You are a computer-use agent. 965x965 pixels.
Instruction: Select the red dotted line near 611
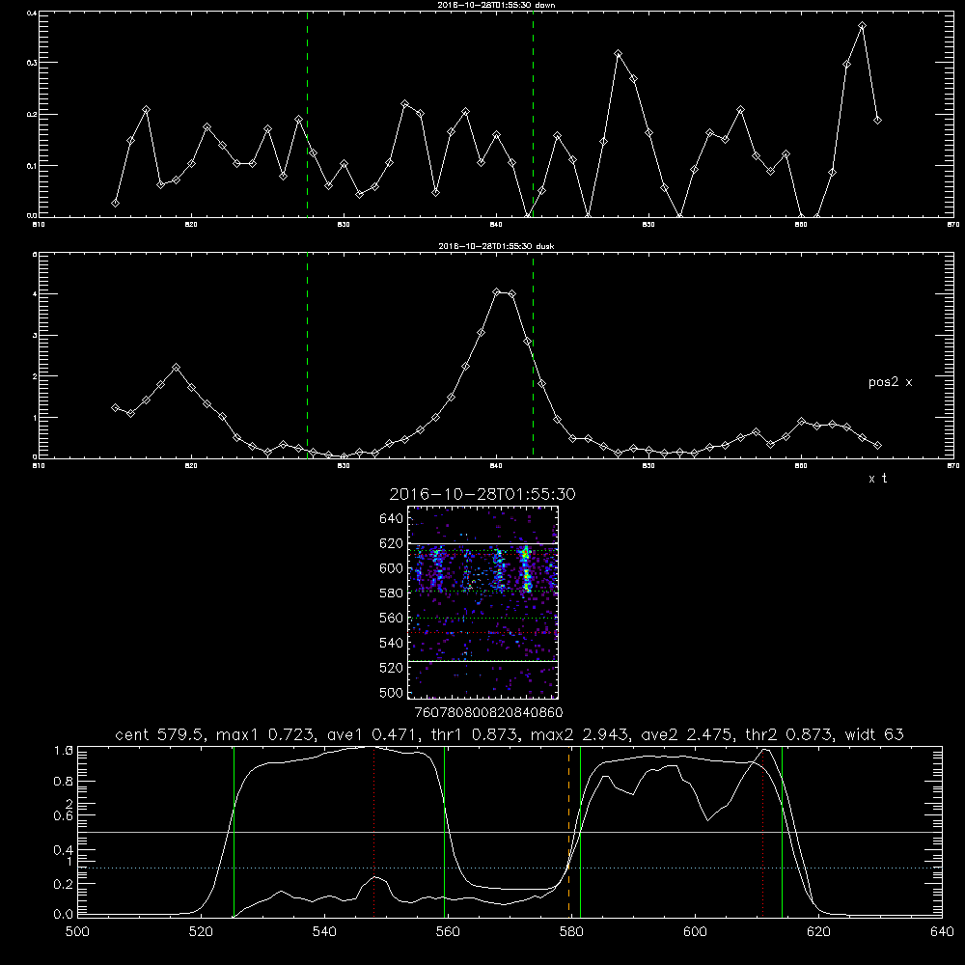click(x=763, y=832)
